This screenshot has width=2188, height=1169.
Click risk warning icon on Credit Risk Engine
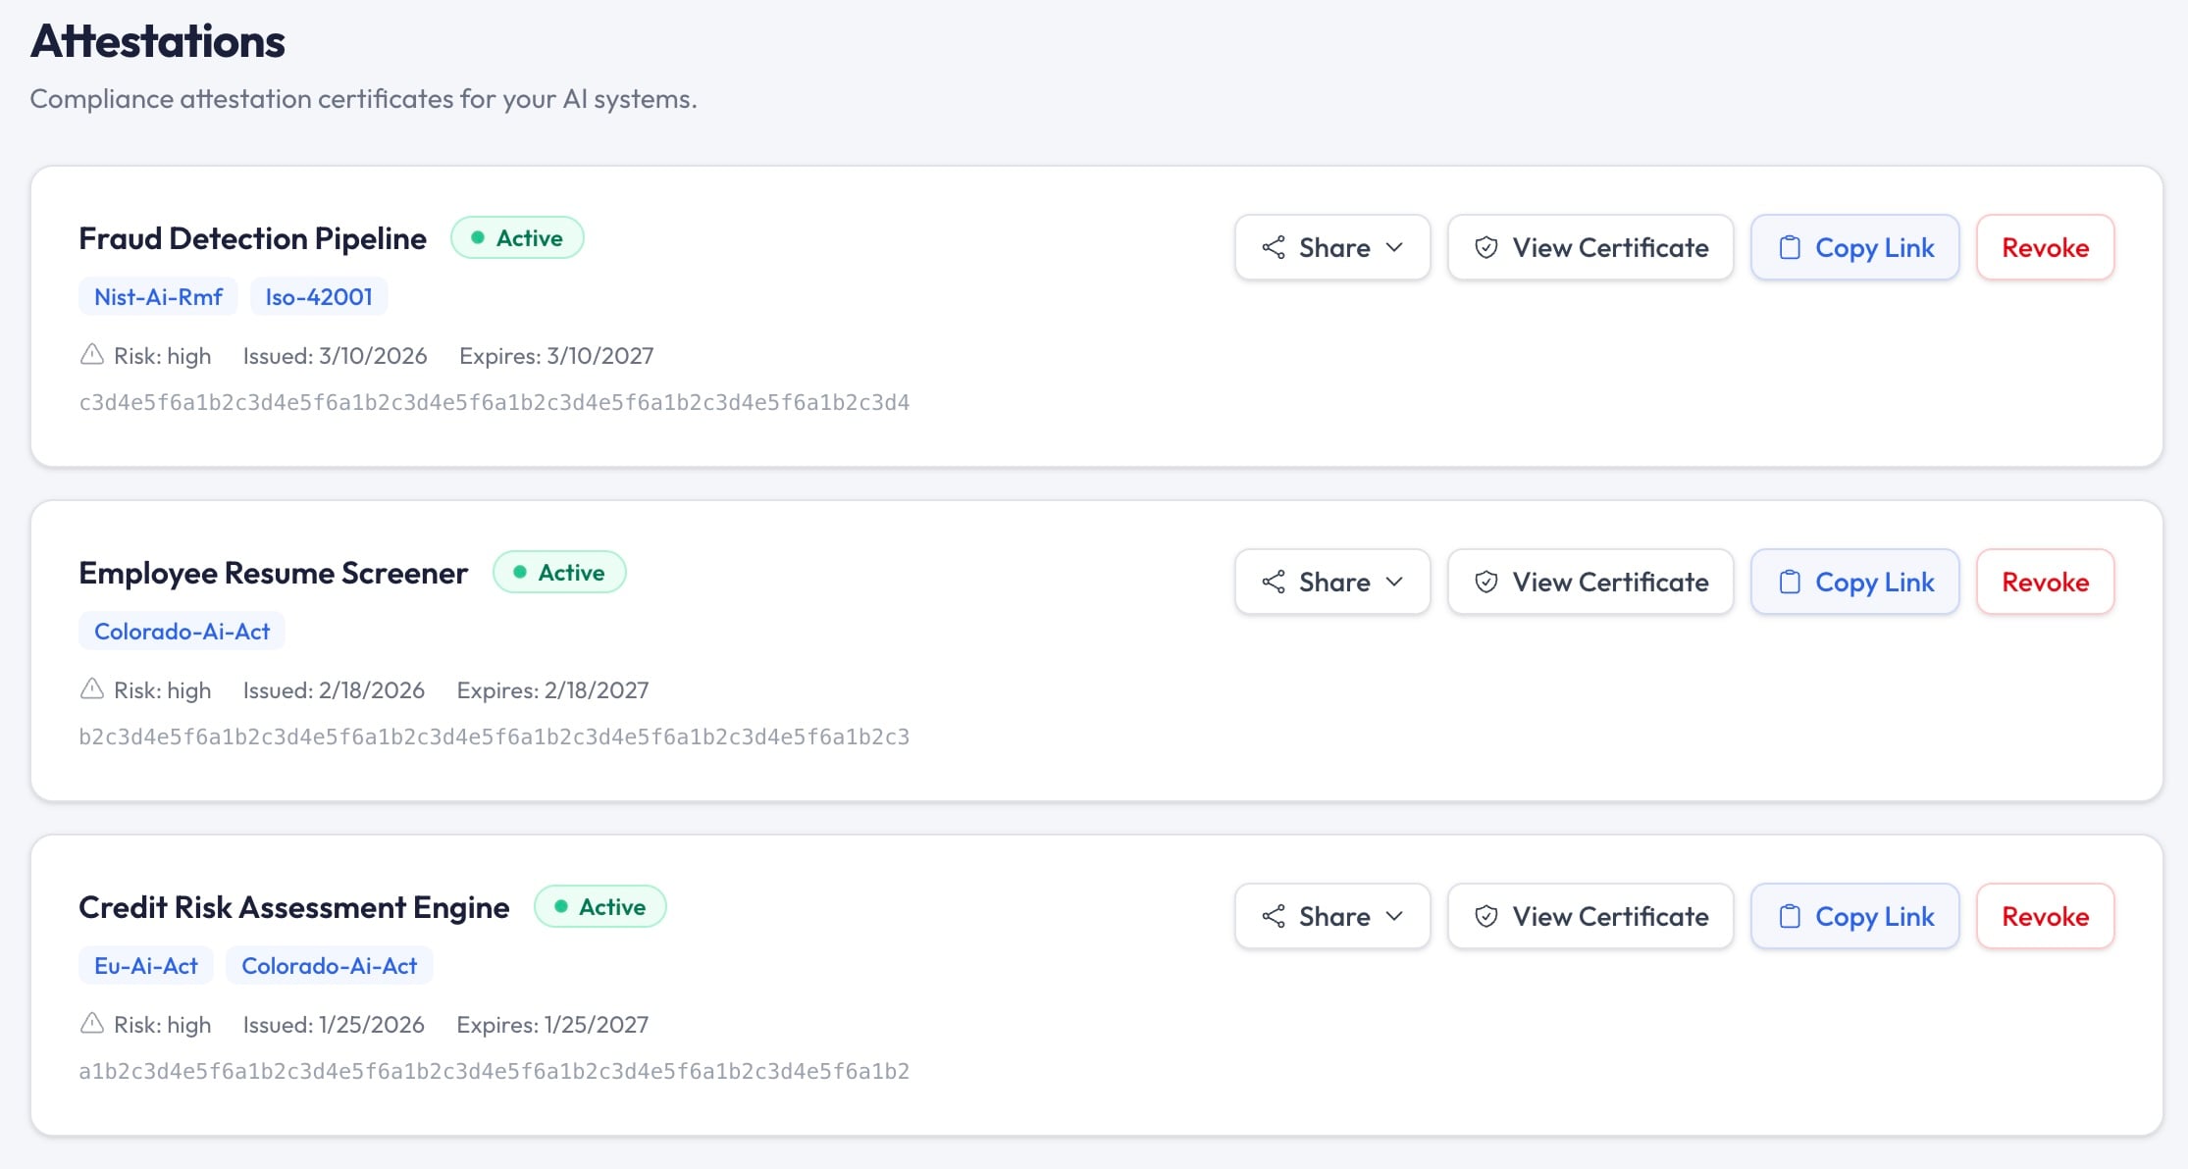tap(92, 1024)
